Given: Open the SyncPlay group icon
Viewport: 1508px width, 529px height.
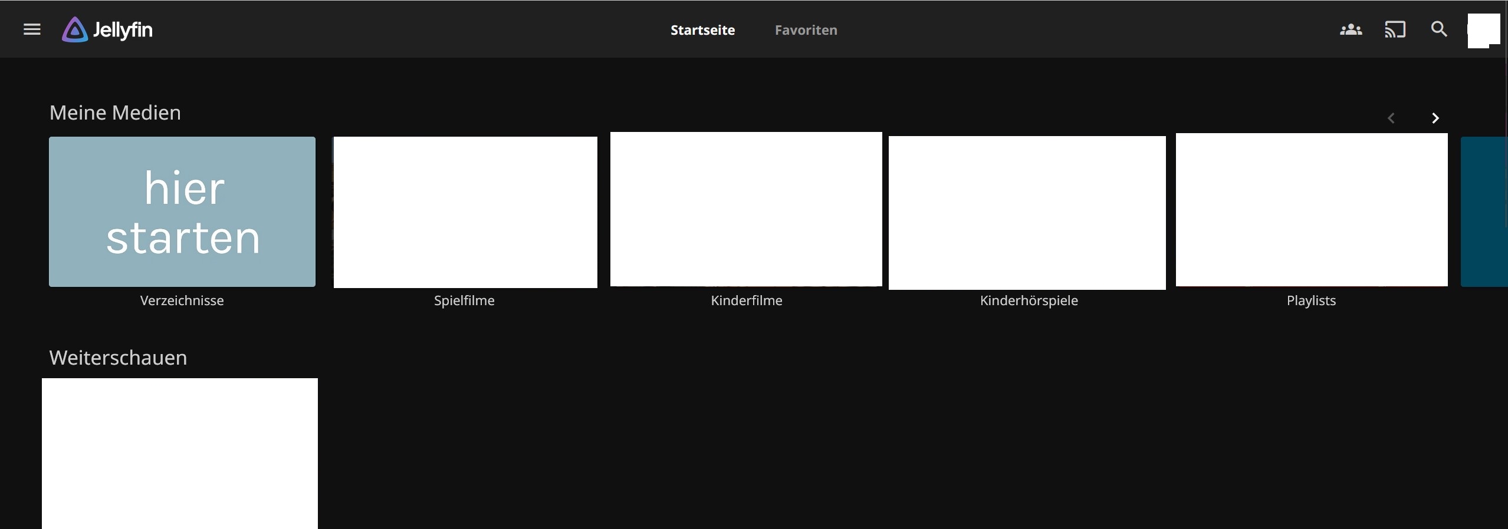Looking at the screenshot, I should click(x=1351, y=29).
